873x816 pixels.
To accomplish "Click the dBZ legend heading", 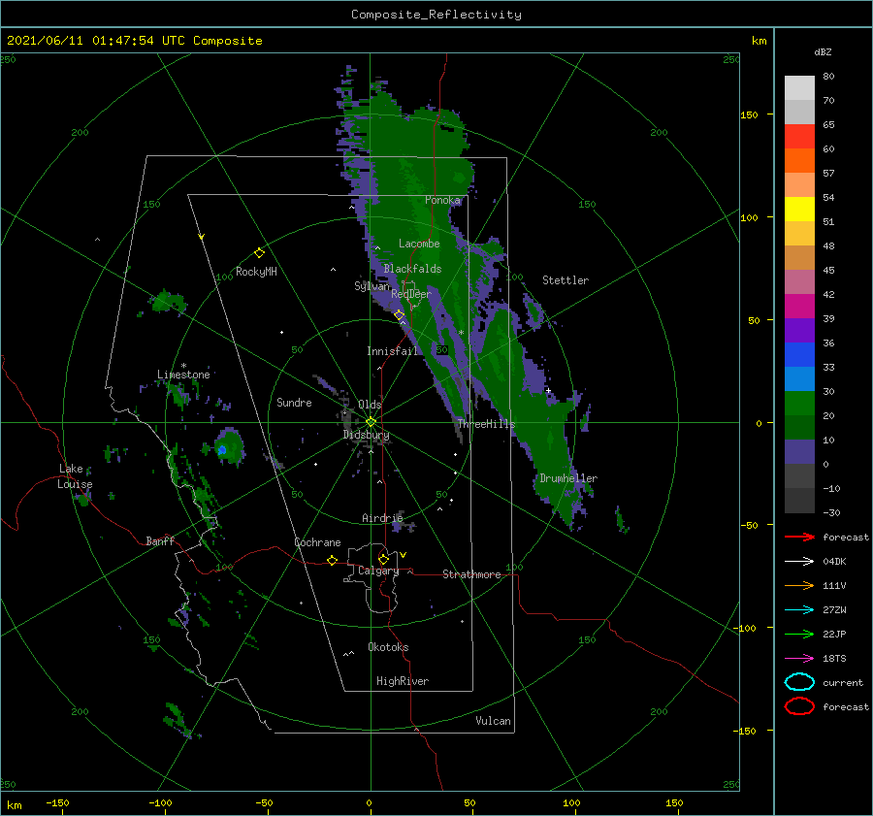I will (823, 51).
